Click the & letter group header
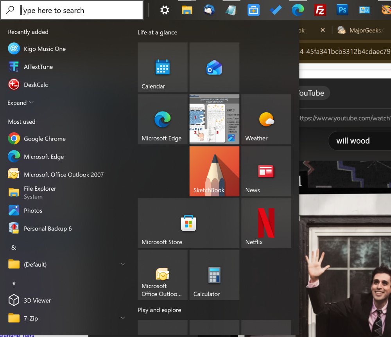The width and height of the screenshot is (391, 337). click(14, 247)
